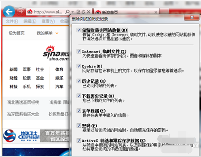Click the 设为首页 link
Viewport: 201px width, 157px height.
tap(17, 33)
